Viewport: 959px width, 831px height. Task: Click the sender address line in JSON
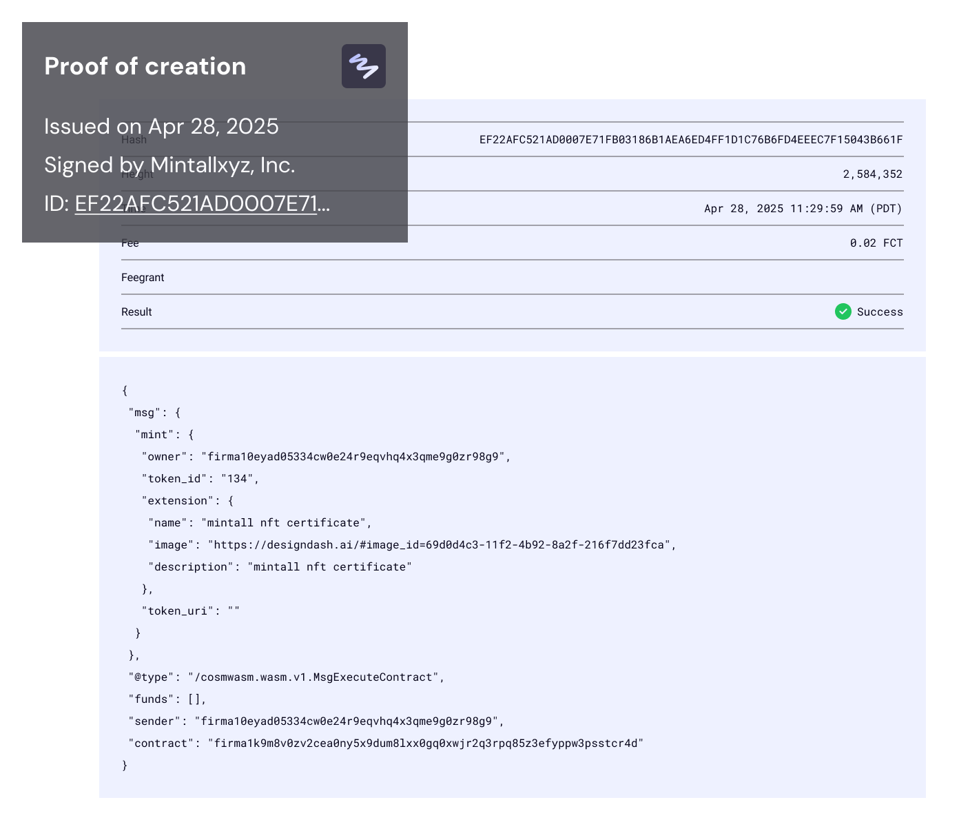tap(316, 721)
